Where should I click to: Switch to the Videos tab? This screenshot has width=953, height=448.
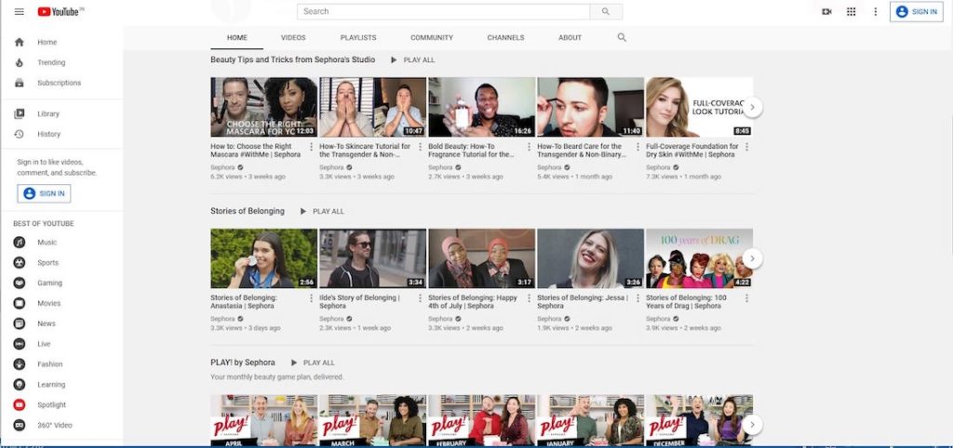[x=293, y=38]
